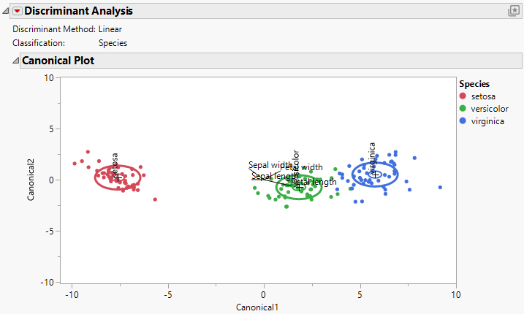Screen dimensions: 524x314
Task: Select the setosa legend label
Action: (x=483, y=96)
